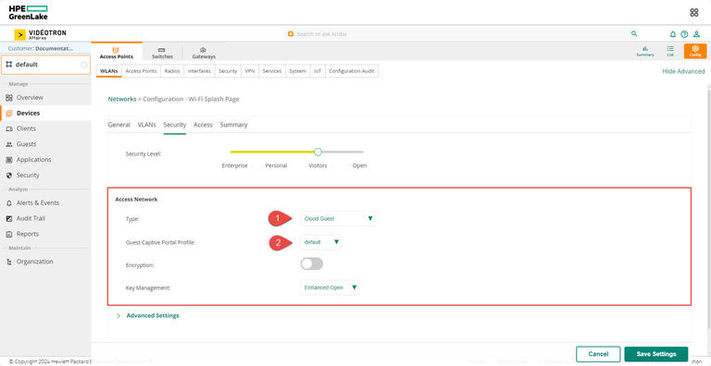Select the Config gear icon
Image resolution: width=711 pixels, height=366 pixels.
[x=695, y=51]
